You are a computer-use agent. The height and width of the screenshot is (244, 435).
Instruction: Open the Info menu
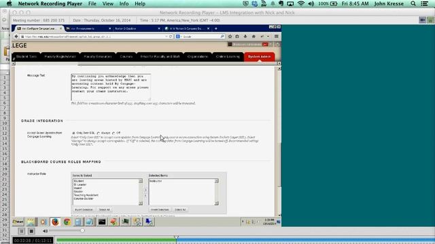(124, 3)
